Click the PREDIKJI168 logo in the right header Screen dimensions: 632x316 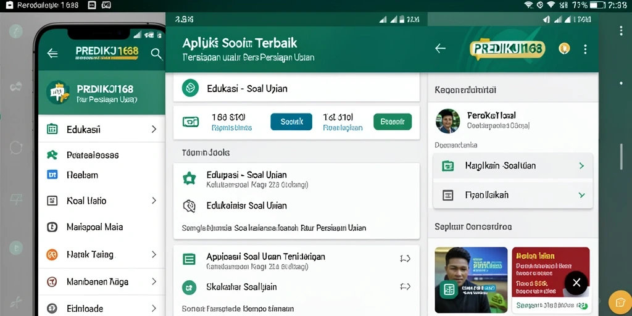point(507,49)
